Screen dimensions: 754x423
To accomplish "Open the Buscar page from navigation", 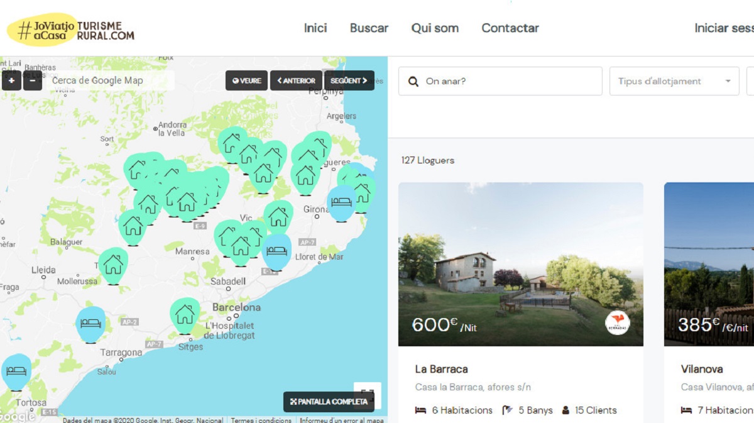I will tap(369, 28).
